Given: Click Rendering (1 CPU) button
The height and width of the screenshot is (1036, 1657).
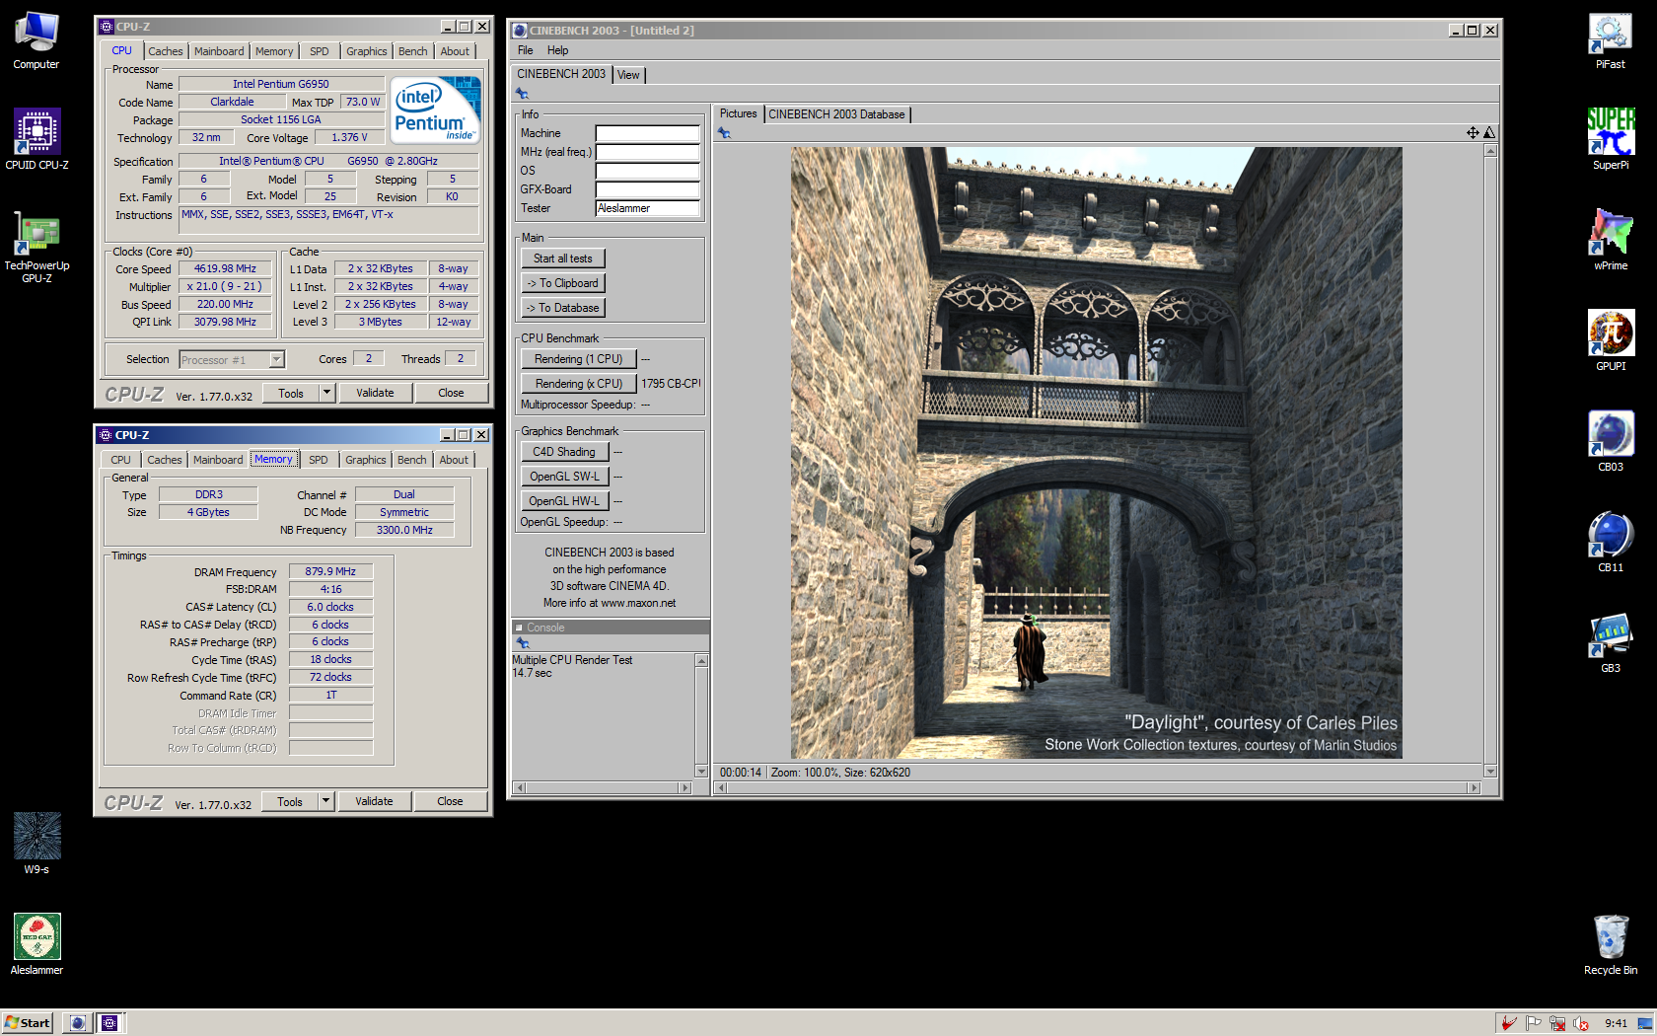Looking at the screenshot, I should [579, 359].
